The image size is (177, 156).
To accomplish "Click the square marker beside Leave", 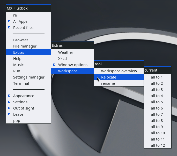I will [x=9, y=114].
